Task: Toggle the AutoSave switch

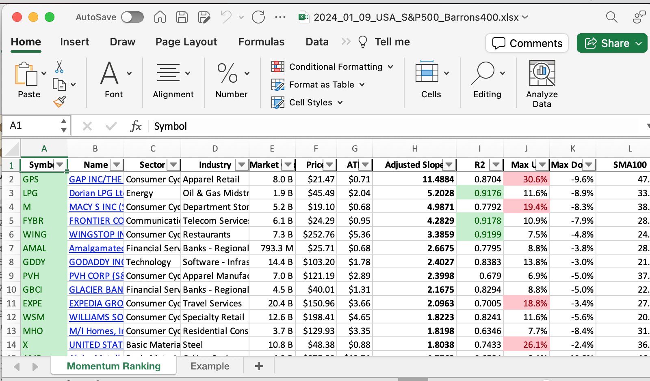Action: pos(132,17)
